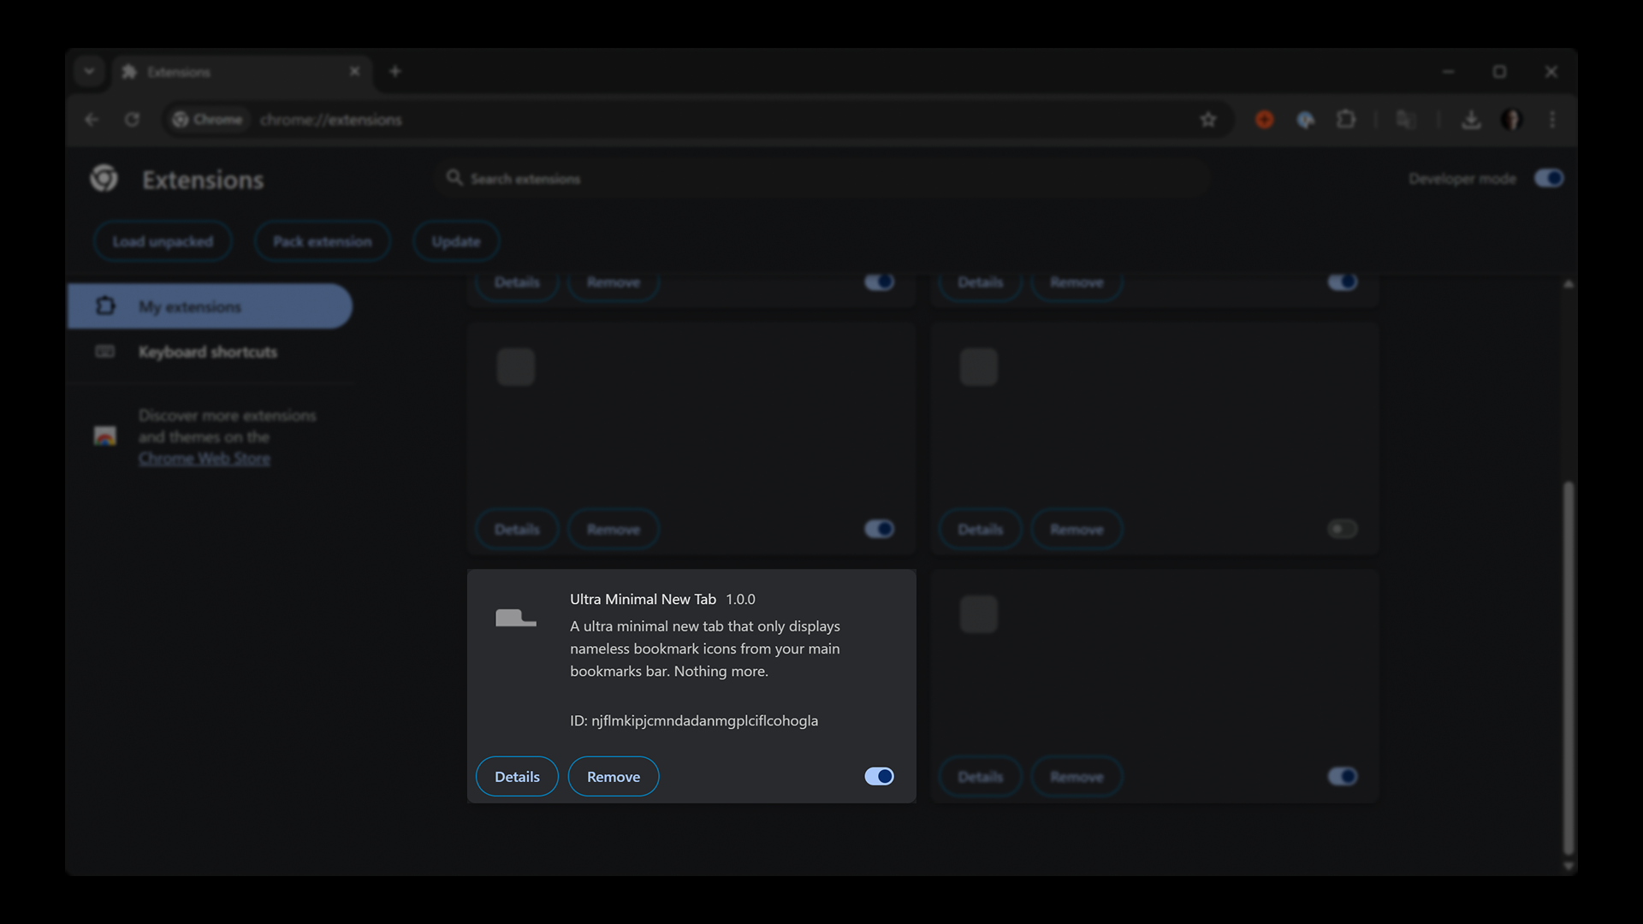1643x924 pixels.
Task: Click the Chrome logo beside Extensions heading
Action: [x=104, y=178]
